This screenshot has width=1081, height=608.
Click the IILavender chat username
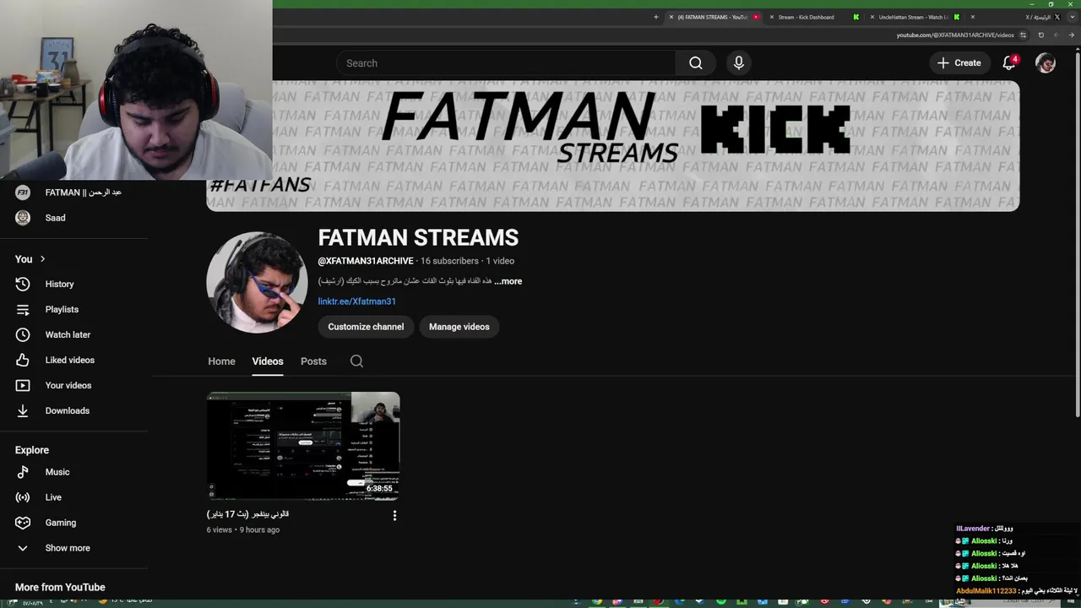(971, 529)
